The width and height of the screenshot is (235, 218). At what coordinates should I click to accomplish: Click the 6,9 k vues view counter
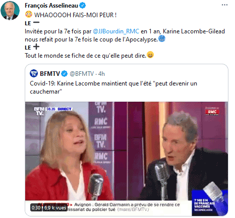click(x=55, y=208)
